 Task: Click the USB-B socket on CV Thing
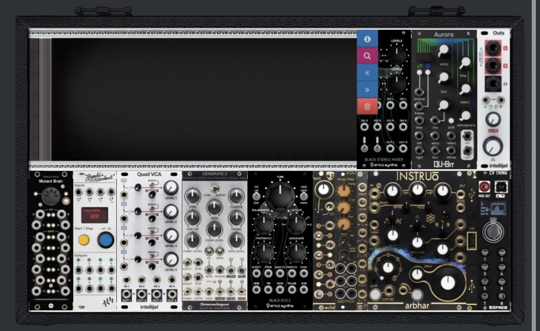pyautogui.click(x=500, y=186)
